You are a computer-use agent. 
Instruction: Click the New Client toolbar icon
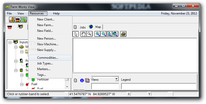(x=12, y=20)
